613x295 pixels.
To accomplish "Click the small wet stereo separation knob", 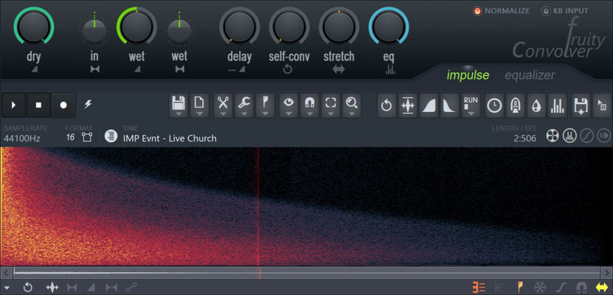I will coord(179,31).
